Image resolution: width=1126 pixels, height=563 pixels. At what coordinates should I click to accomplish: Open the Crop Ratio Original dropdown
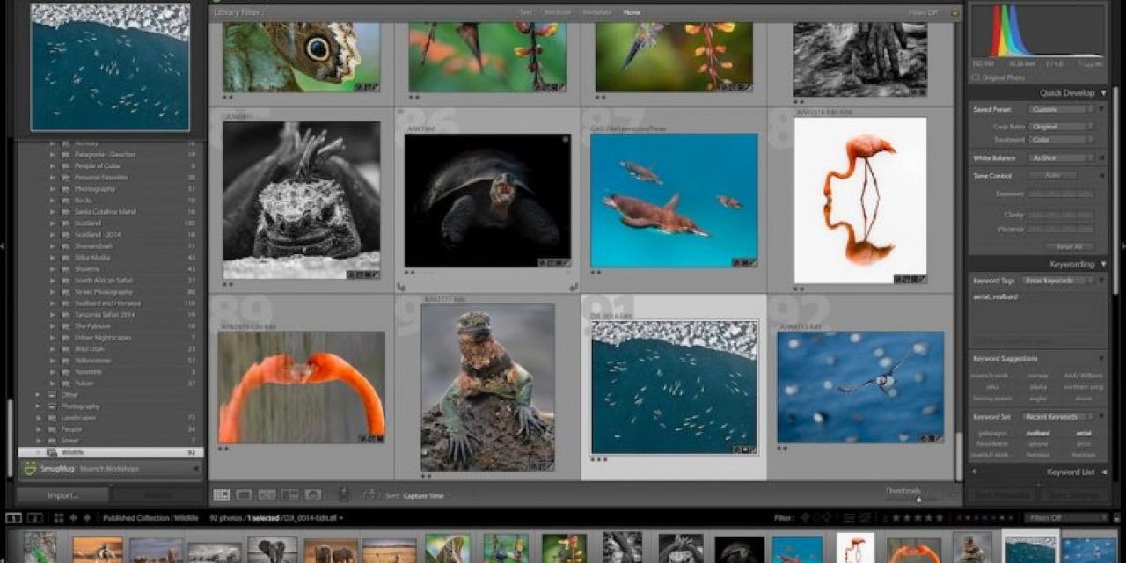(x=1060, y=127)
